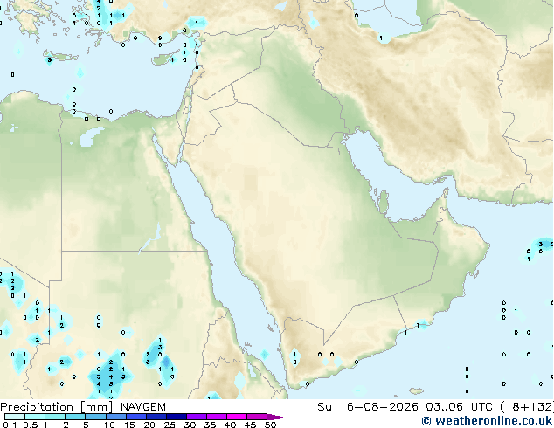Image resolution: width=554 pixels, height=428 pixels.
Task: Click the legend value "35"
Action: tap(210, 425)
